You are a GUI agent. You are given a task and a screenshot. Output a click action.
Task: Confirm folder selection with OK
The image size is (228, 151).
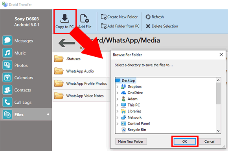click(x=185, y=142)
